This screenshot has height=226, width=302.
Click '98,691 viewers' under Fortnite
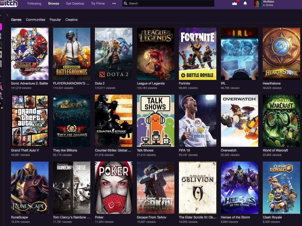coord(188,88)
